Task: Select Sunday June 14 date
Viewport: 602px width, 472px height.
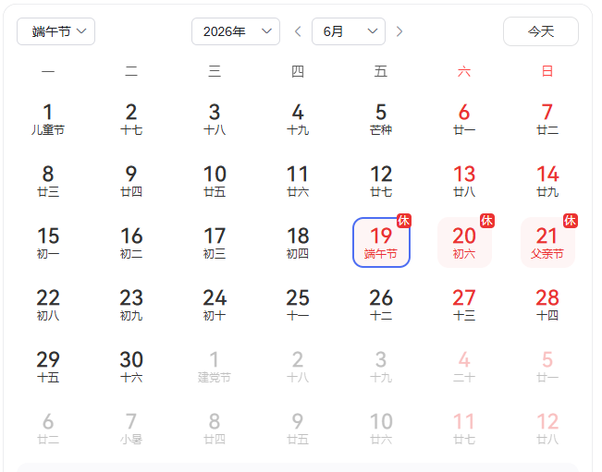Action: [547, 180]
